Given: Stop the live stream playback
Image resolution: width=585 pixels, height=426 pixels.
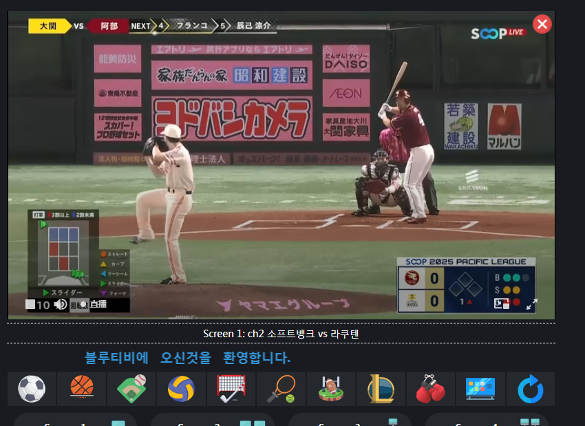Looking at the screenshot, I should [x=30, y=304].
